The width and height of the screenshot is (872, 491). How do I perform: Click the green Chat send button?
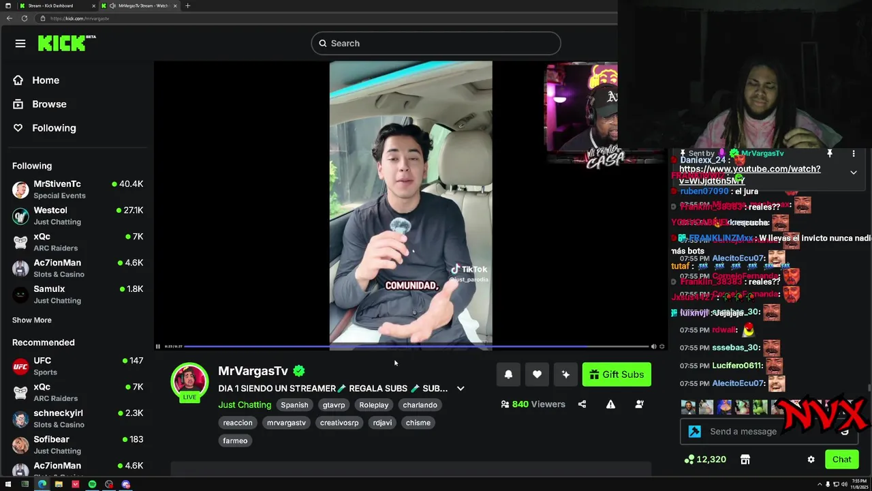[x=841, y=460]
